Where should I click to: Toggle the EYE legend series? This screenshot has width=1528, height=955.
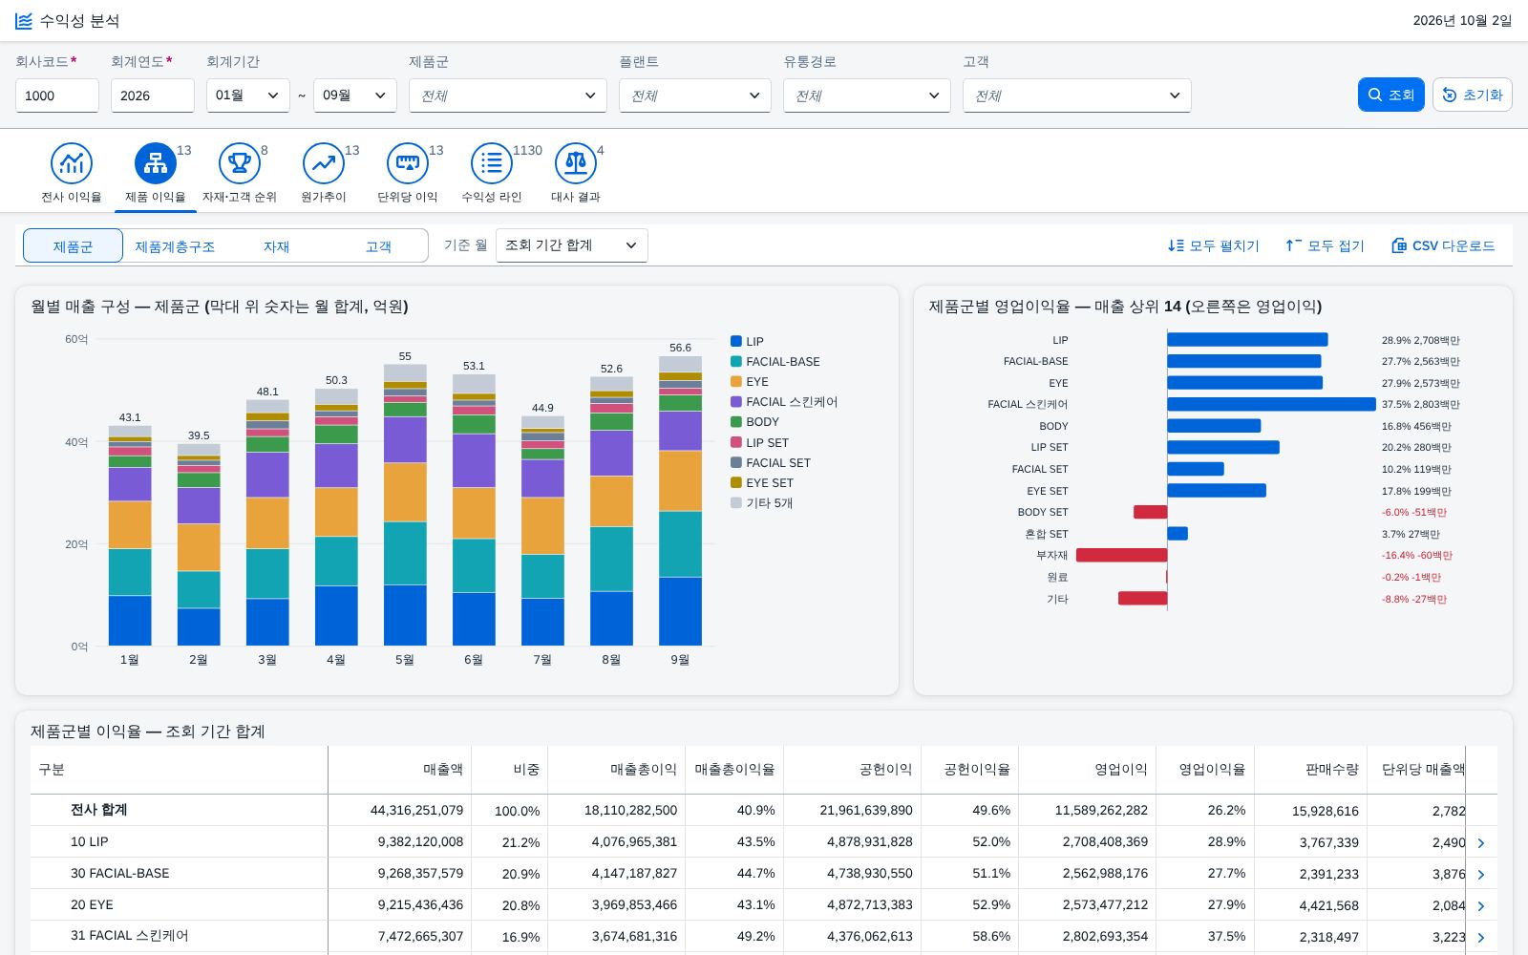[x=750, y=382]
